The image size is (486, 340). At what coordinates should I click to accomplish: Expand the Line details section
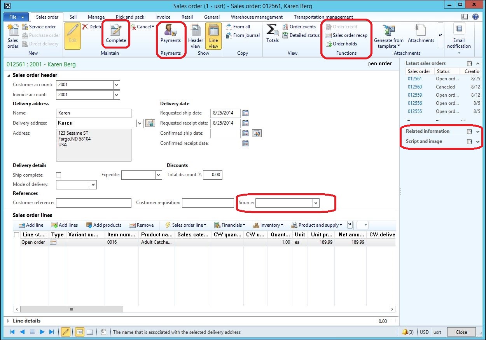point(9,321)
